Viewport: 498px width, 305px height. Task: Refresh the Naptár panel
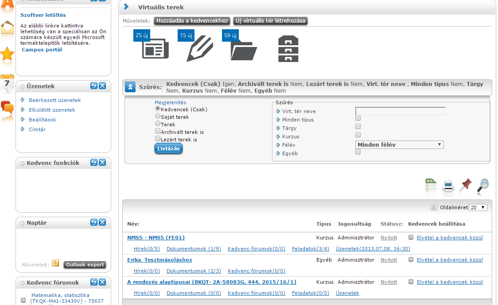[x=93, y=223]
